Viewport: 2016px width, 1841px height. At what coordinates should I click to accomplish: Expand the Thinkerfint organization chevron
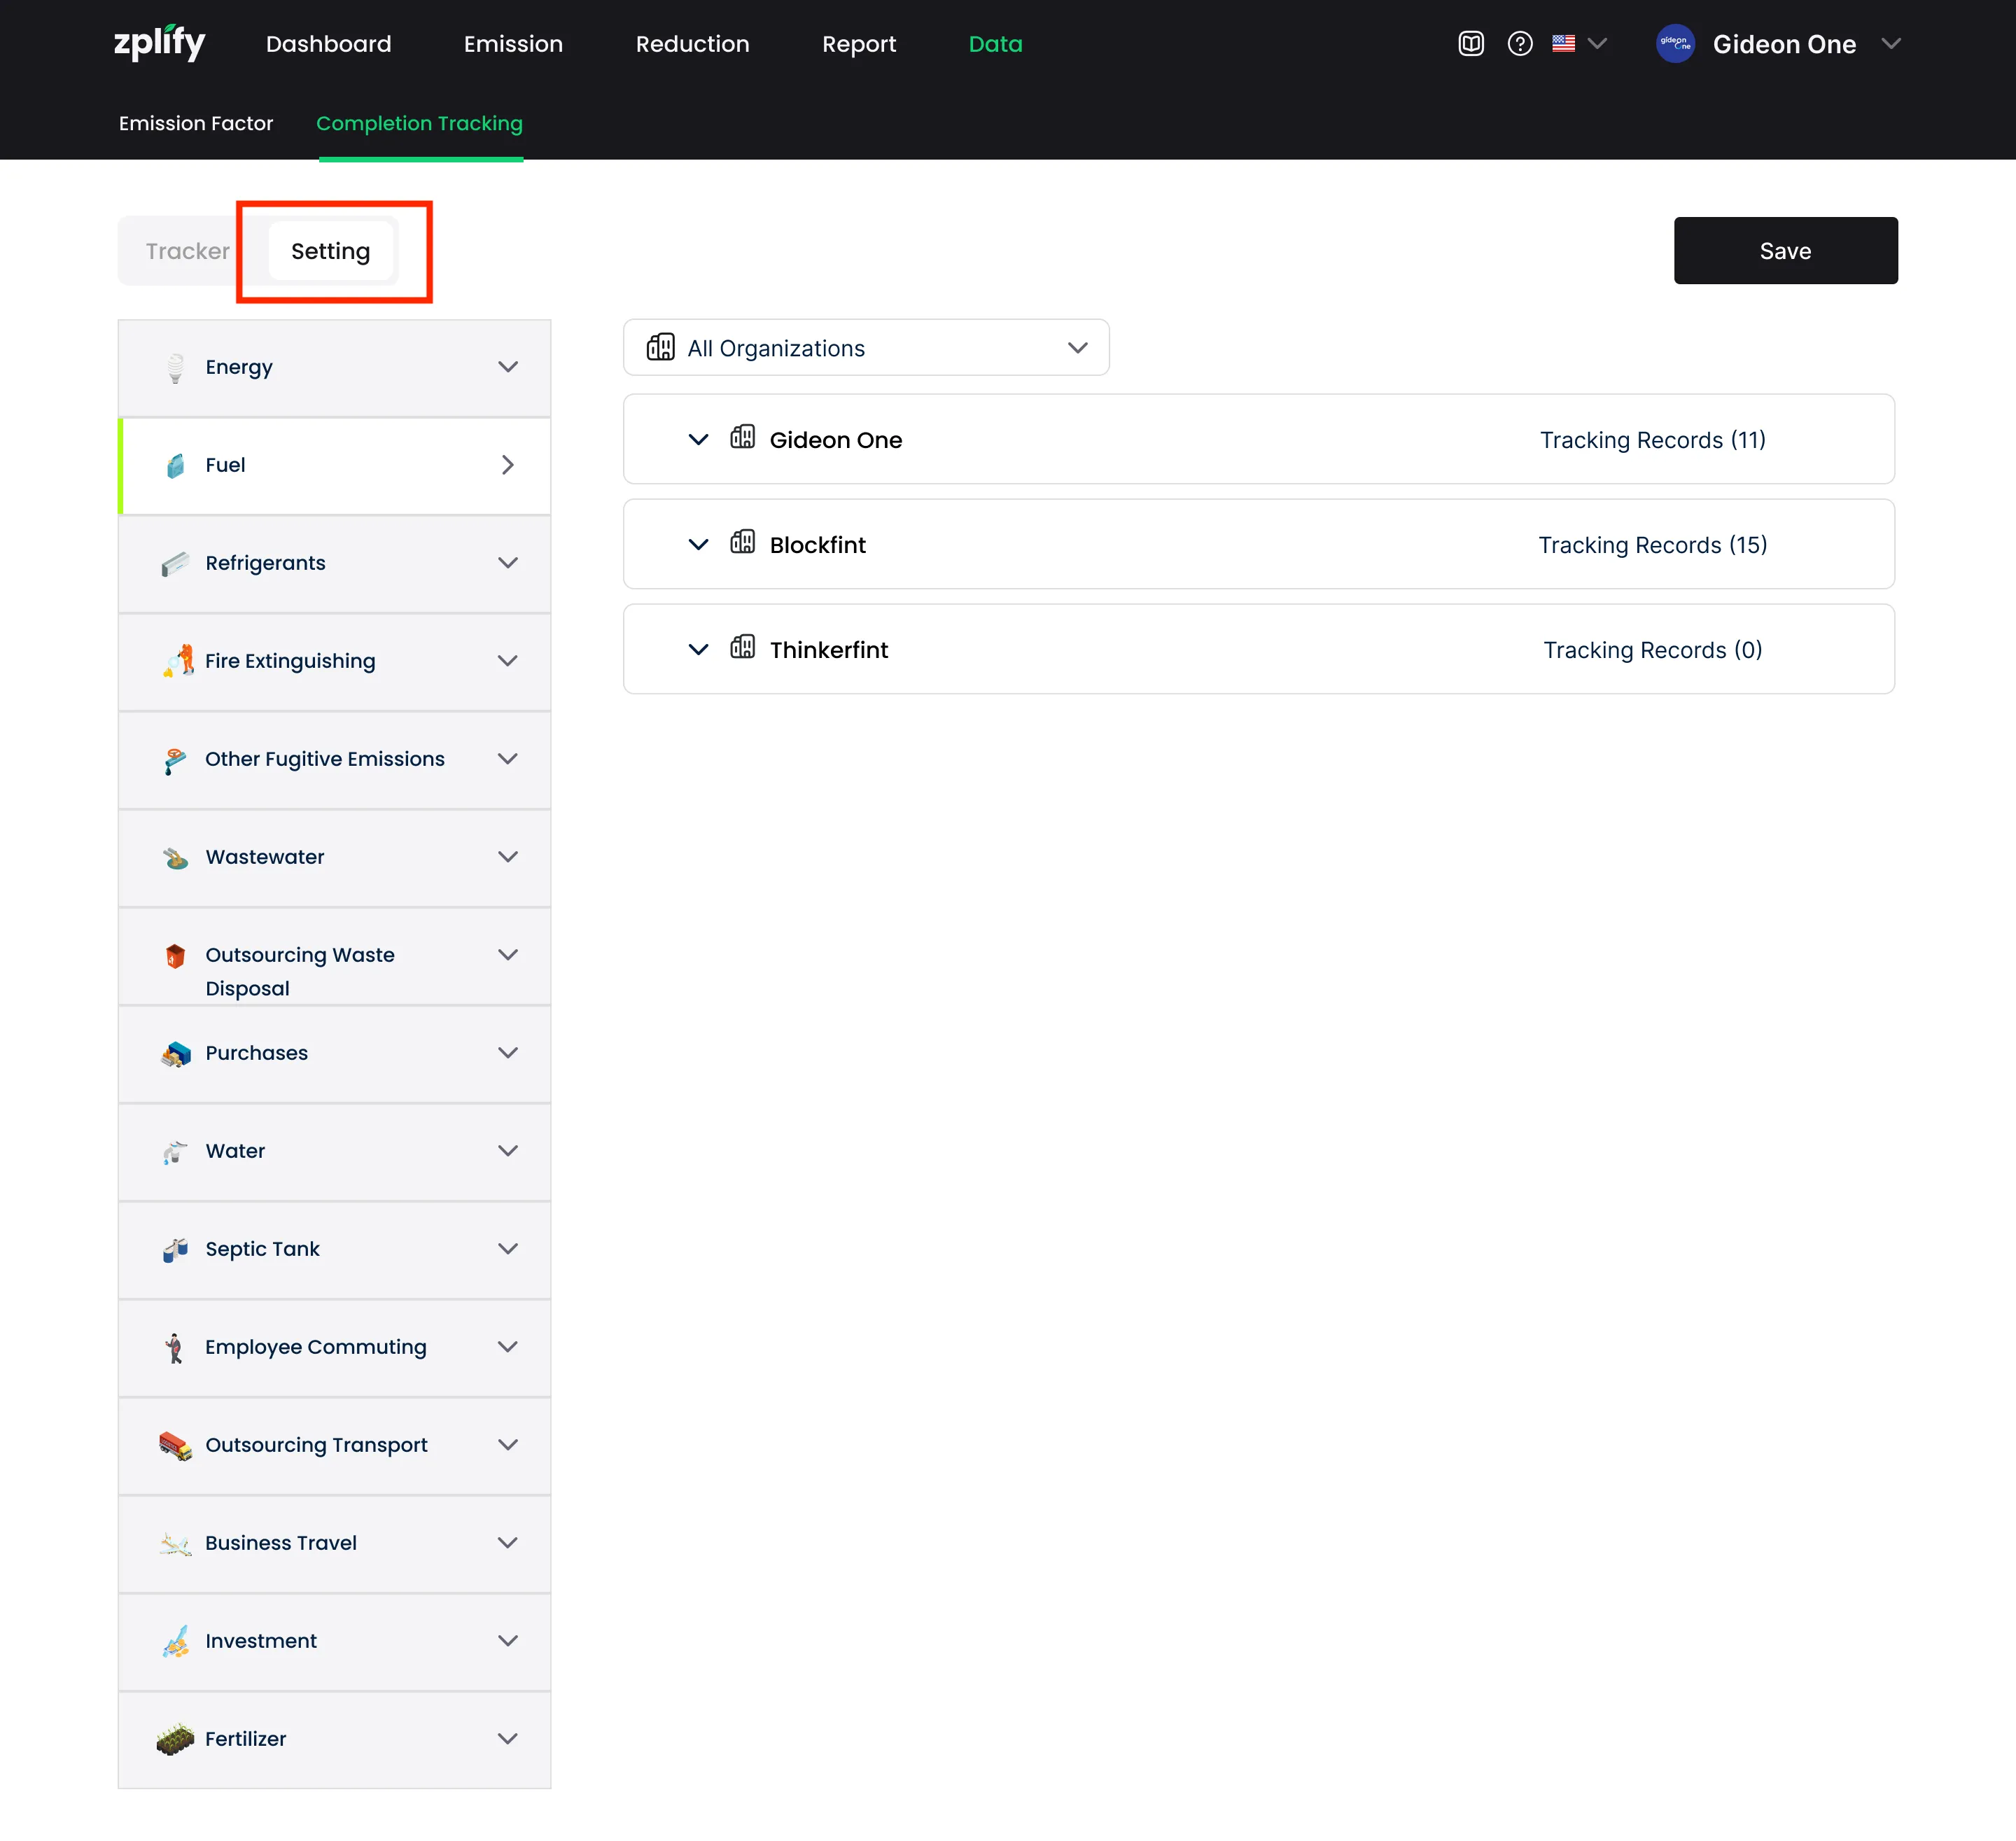(698, 650)
